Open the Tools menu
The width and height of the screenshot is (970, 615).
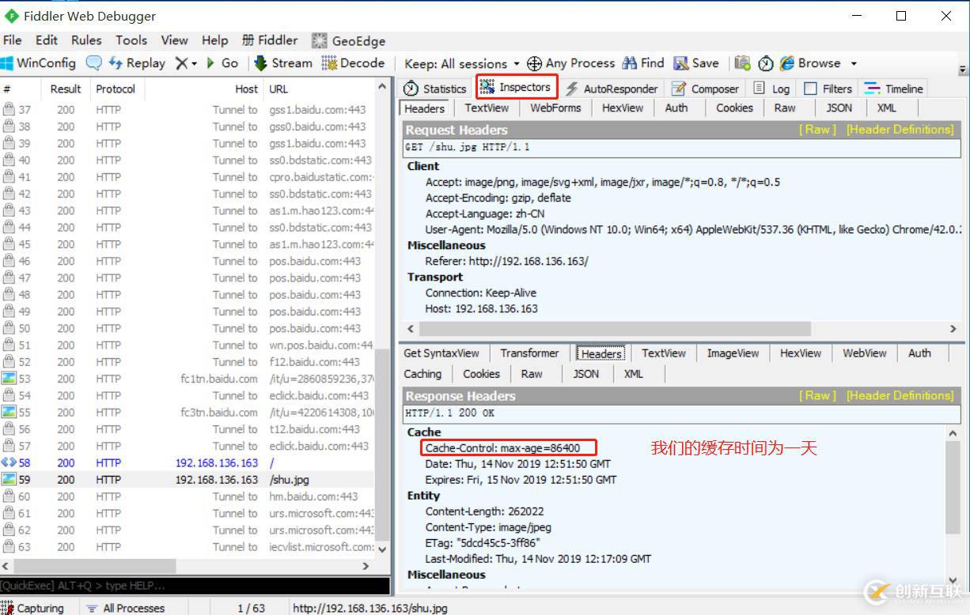click(x=131, y=40)
